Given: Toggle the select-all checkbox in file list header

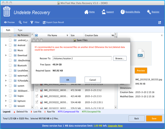Looking at the screenshot, I should [x=36, y=35].
